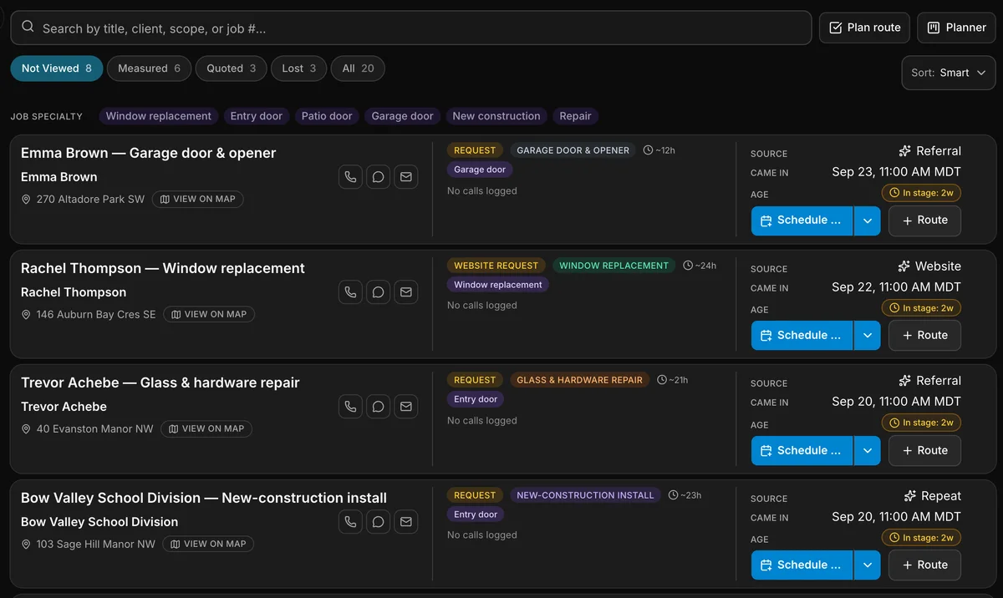Switch to the Quoted tab

[x=232, y=68]
